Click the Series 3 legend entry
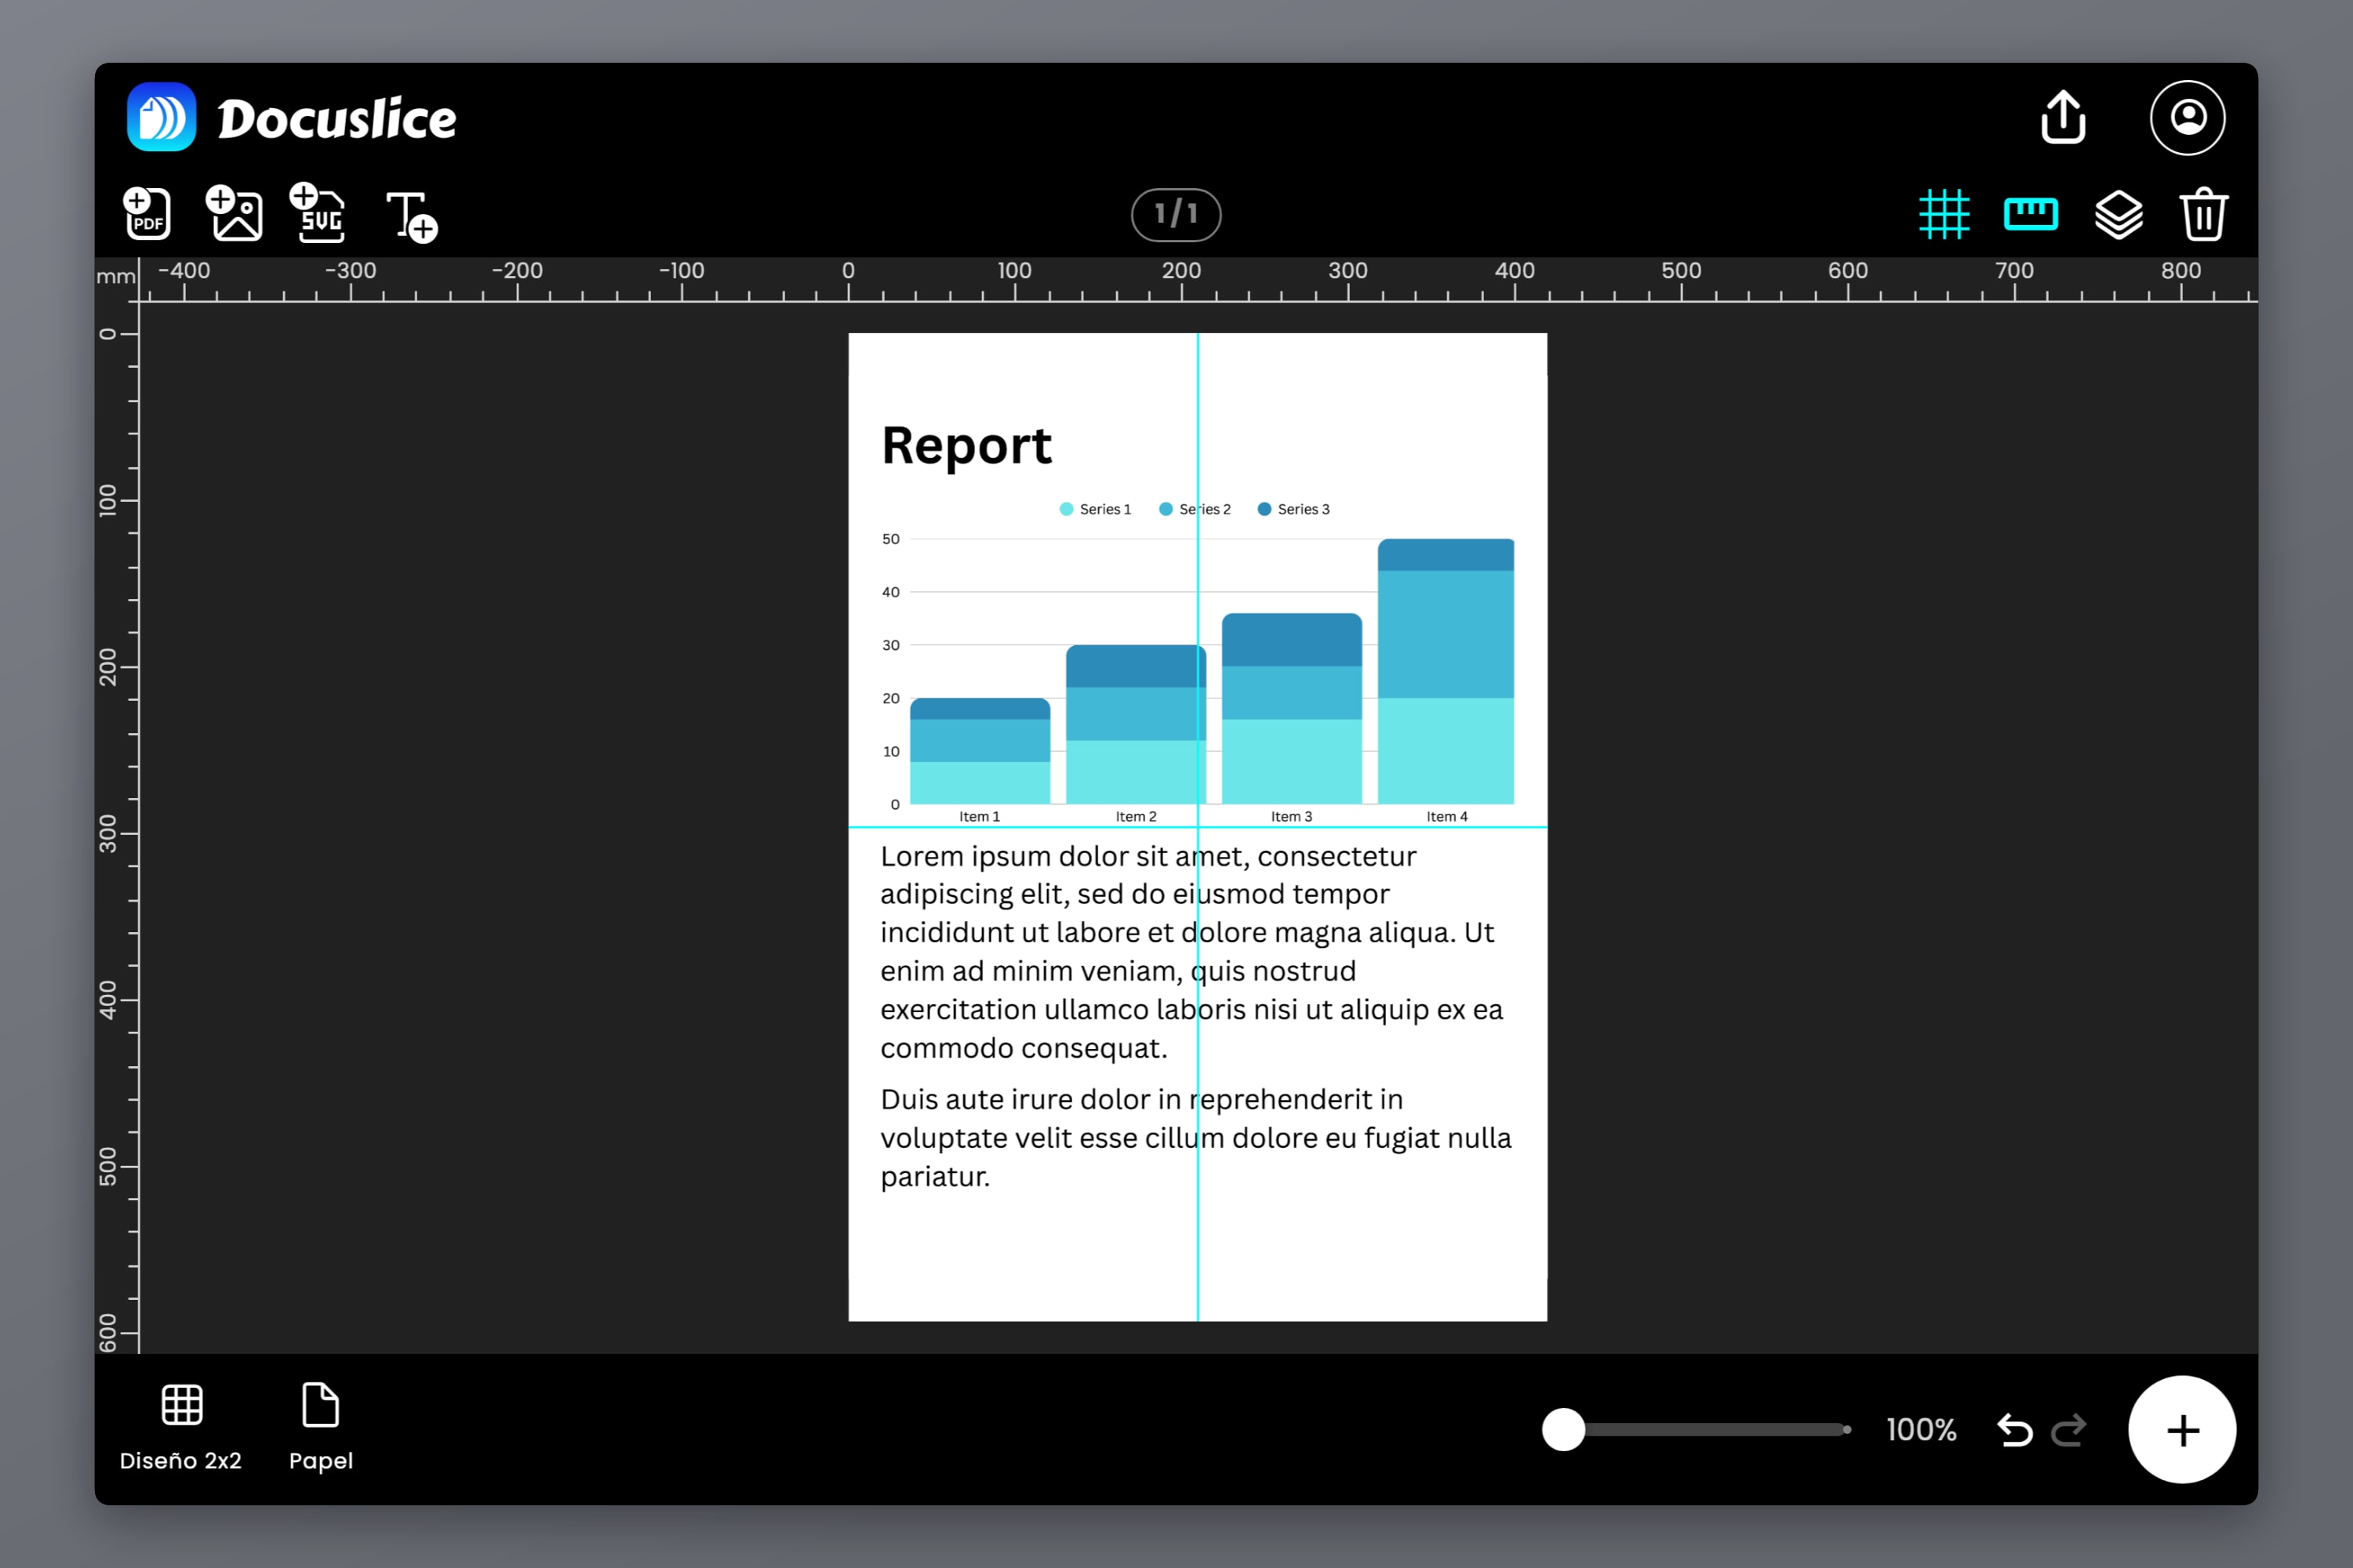 click(1293, 509)
